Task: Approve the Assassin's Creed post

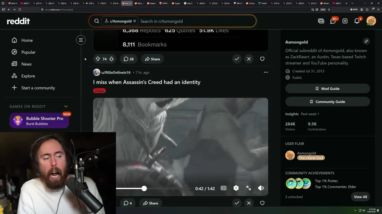Action: tap(237, 203)
